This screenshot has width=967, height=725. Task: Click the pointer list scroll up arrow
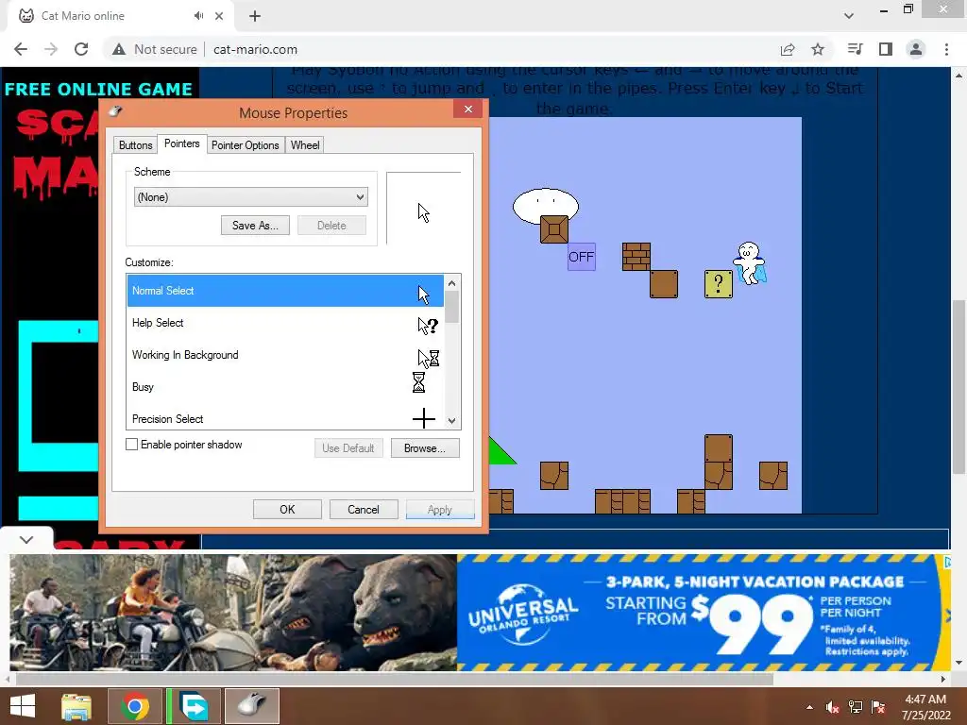[452, 283]
